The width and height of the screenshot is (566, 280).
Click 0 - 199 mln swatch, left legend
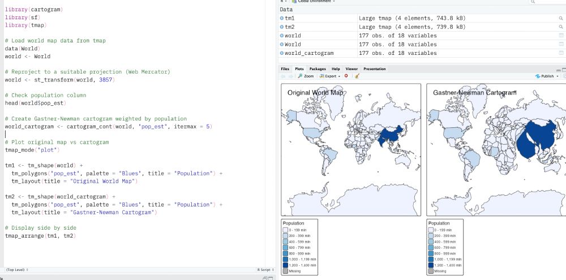[285, 230]
